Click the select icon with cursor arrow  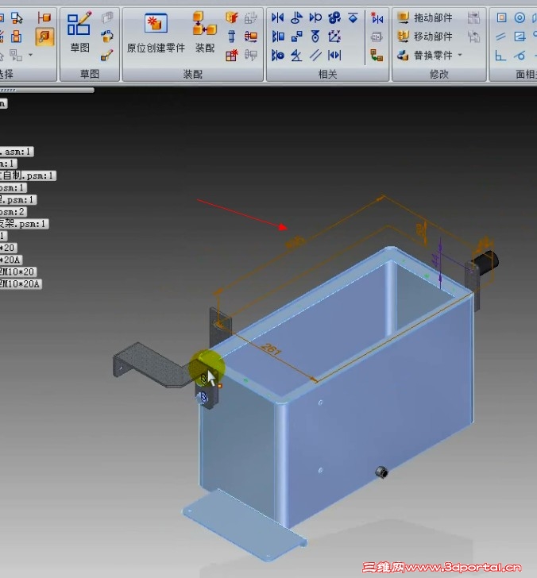pyautogui.click(x=17, y=17)
